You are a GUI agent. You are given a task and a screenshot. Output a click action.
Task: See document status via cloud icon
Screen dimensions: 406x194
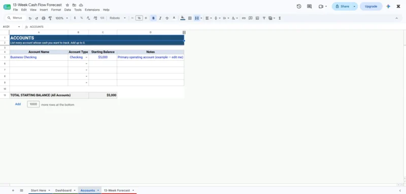(x=81, y=5)
